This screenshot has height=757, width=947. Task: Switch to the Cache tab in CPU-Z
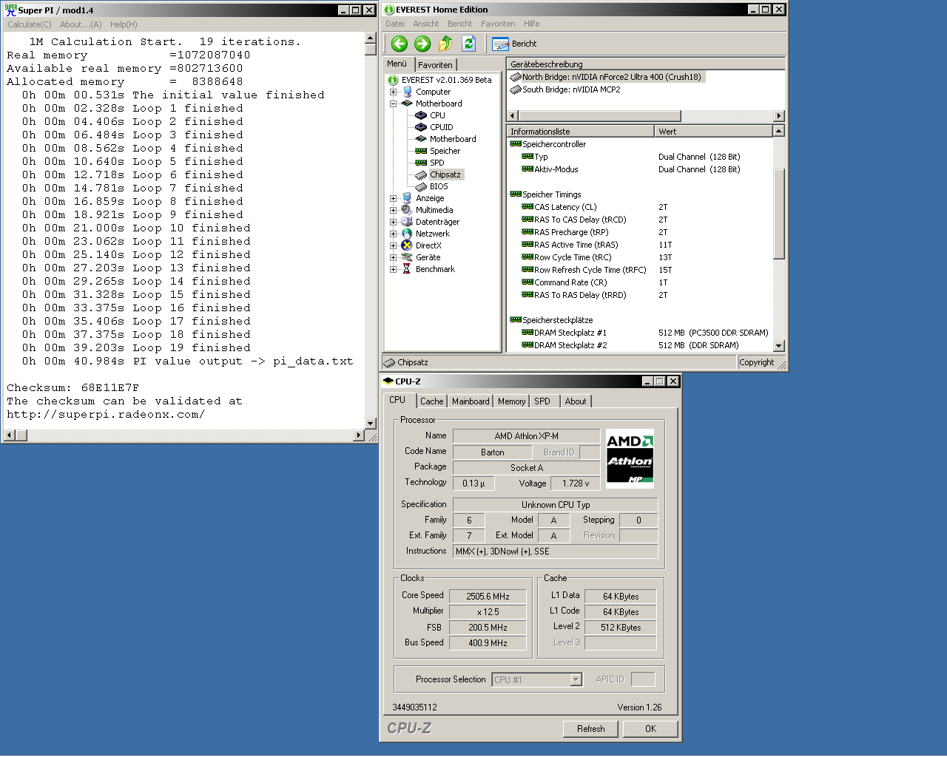(x=432, y=401)
